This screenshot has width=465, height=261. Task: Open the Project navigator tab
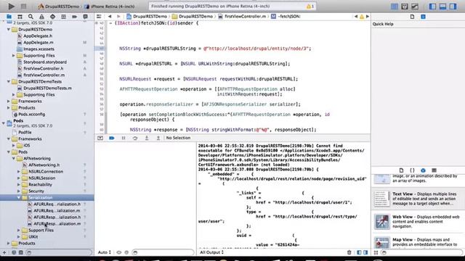coord(9,17)
